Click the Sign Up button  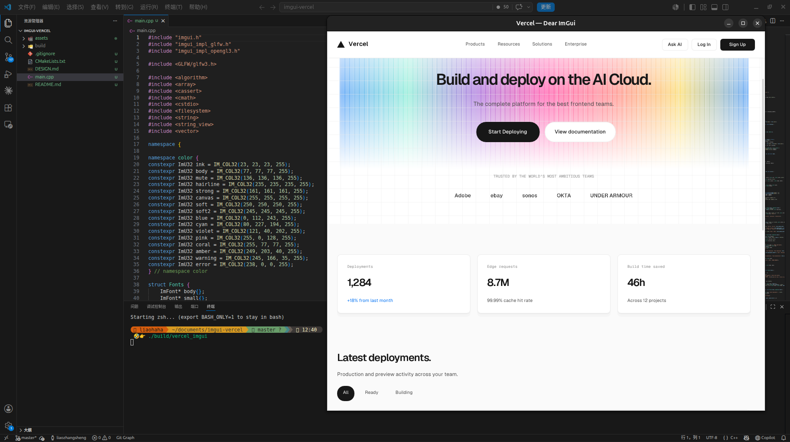pos(737,45)
